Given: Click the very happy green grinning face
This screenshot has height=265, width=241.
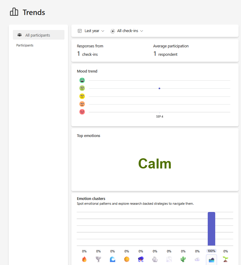Looking at the screenshot, I should [82, 80].
